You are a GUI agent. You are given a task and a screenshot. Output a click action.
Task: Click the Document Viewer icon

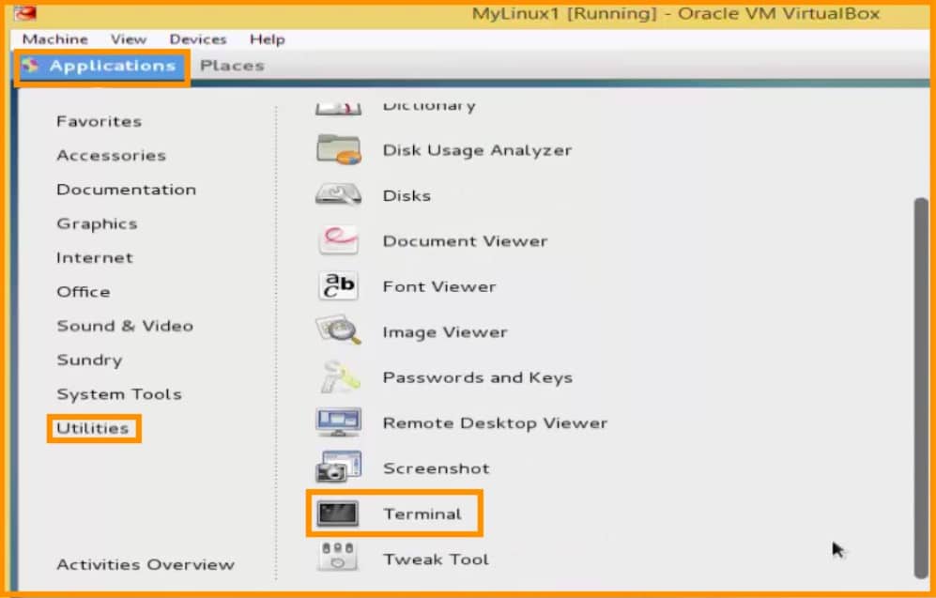click(339, 240)
